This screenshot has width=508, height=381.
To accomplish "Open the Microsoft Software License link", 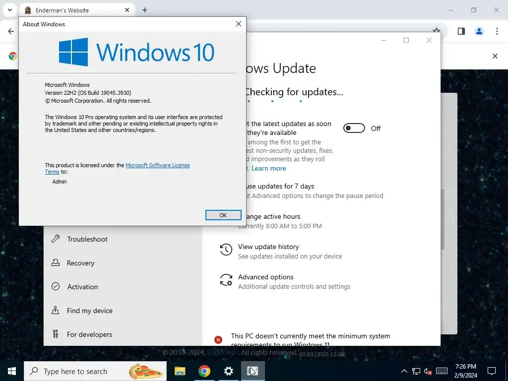I will pyautogui.click(x=157, y=165).
